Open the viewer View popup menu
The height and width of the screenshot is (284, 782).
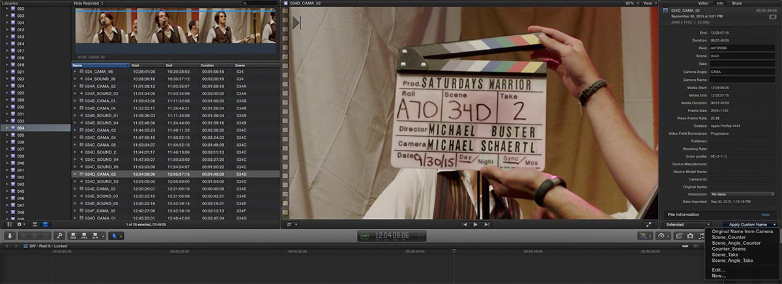[x=649, y=3]
